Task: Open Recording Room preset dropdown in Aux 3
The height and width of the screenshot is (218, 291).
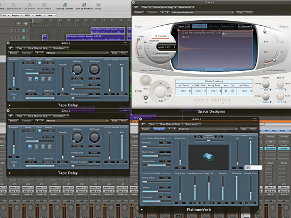Action: click(202, 12)
